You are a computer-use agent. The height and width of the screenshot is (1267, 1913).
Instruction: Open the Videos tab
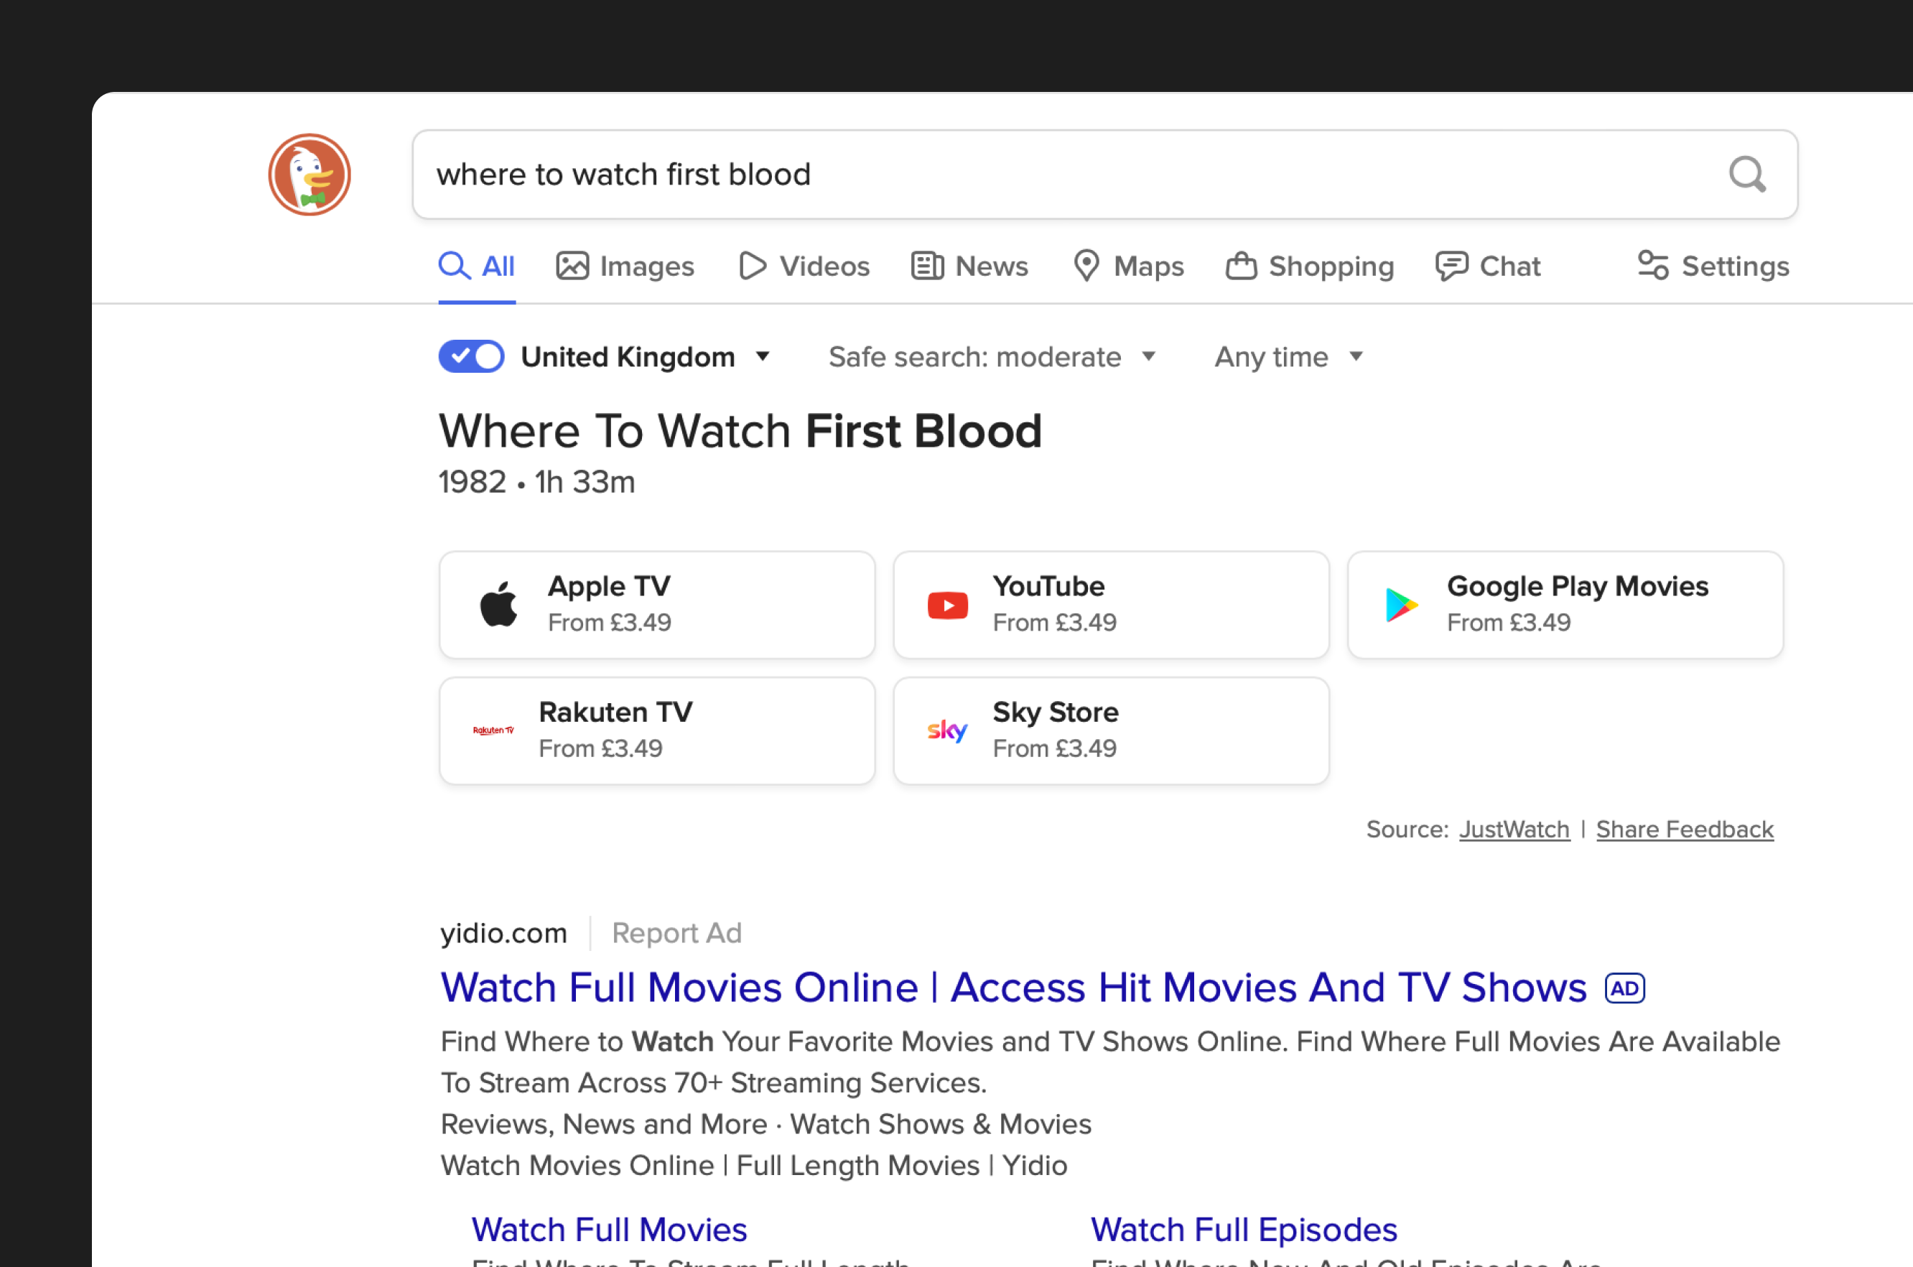click(804, 266)
